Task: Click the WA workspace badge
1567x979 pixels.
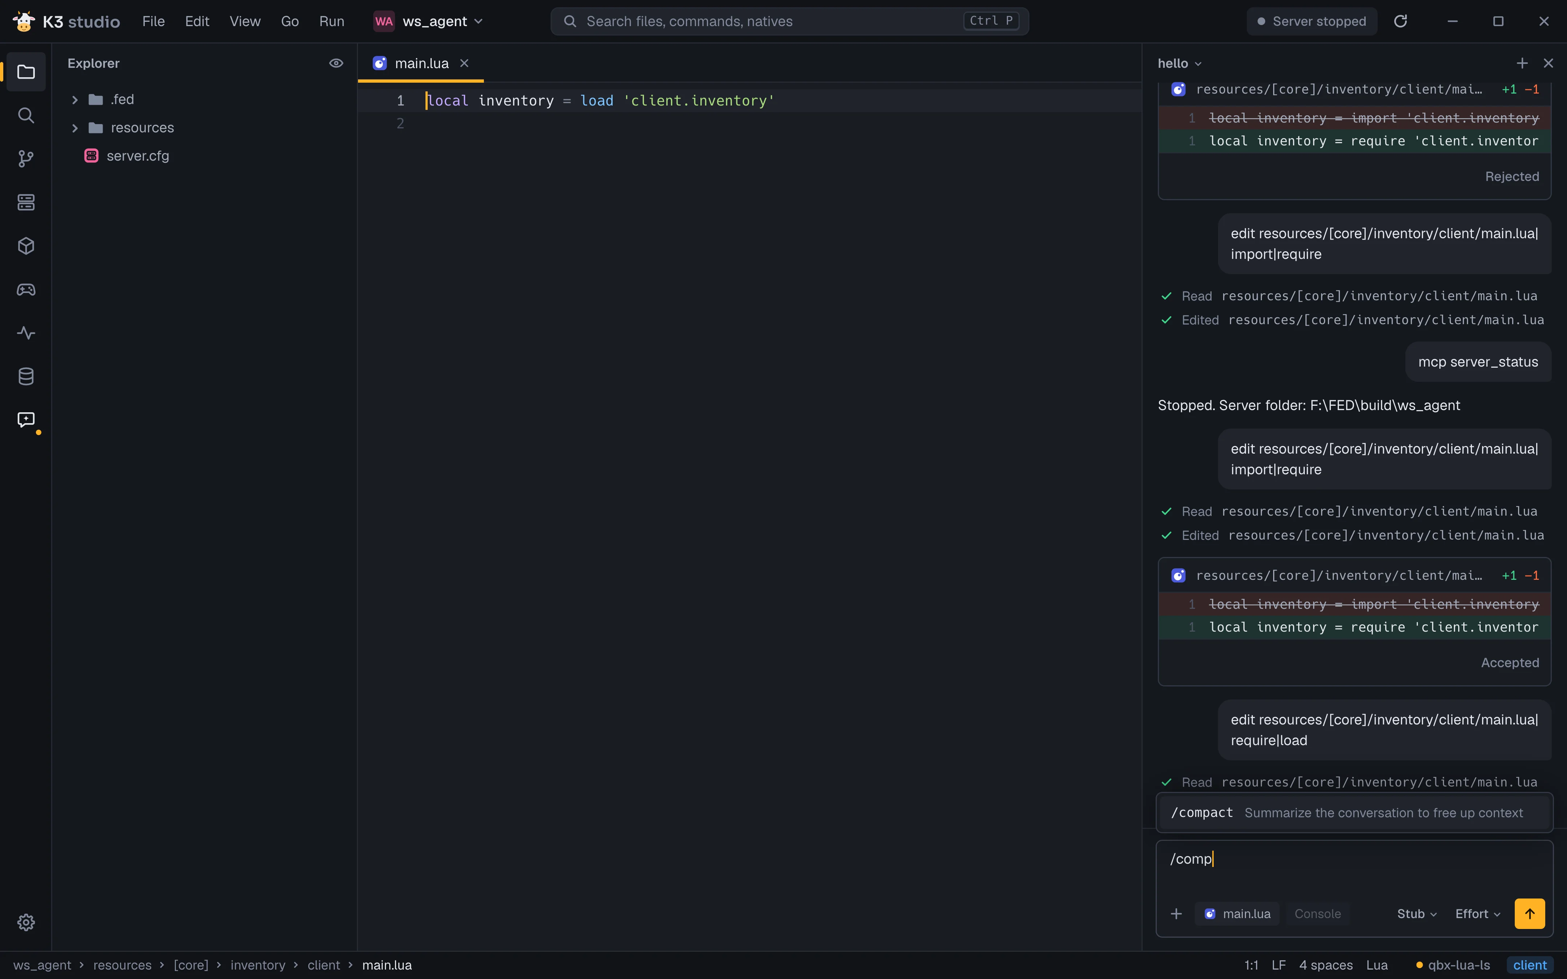Action: (x=384, y=21)
